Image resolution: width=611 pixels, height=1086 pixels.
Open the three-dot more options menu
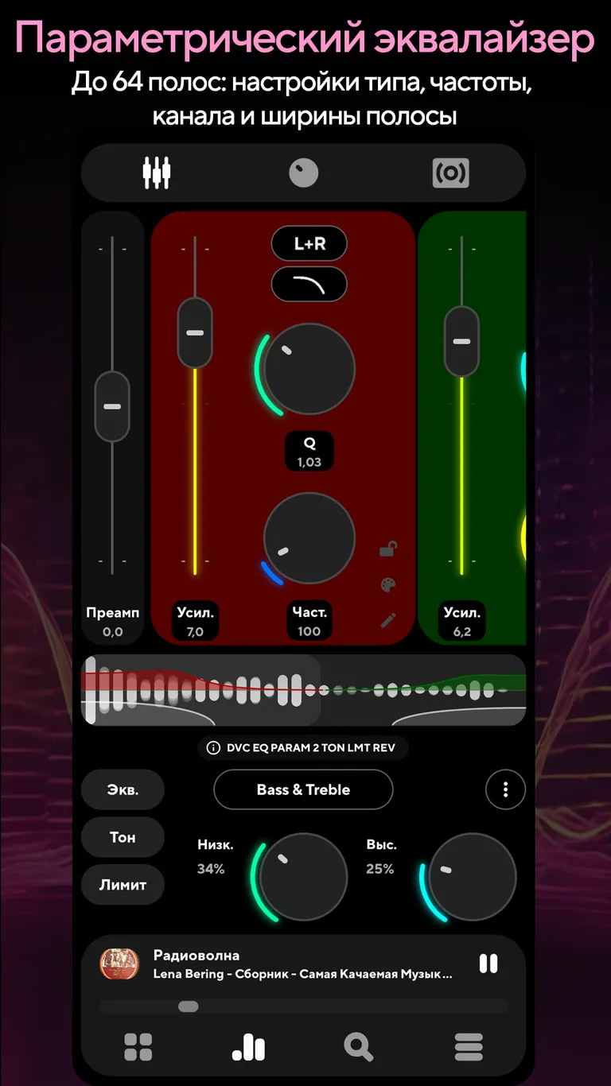505,789
